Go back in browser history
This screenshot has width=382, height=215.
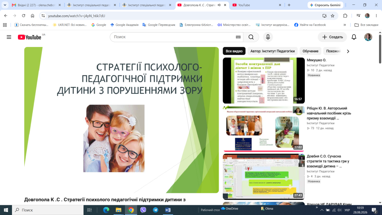point(6,16)
